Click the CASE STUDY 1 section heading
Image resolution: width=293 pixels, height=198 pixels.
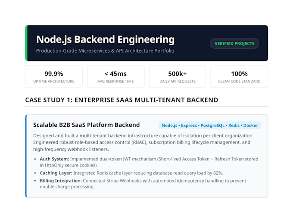pos(122,100)
